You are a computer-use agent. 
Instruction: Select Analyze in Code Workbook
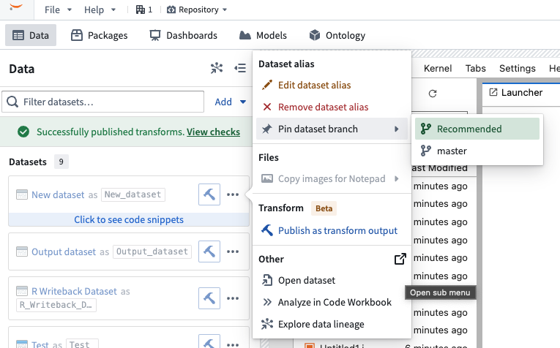[332, 303]
